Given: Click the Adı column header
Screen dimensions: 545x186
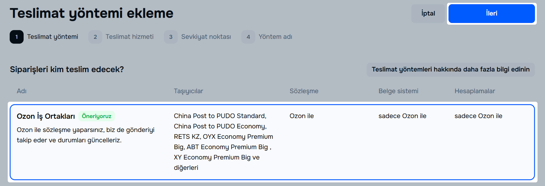Looking at the screenshot, I should click(x=22, y=91).
